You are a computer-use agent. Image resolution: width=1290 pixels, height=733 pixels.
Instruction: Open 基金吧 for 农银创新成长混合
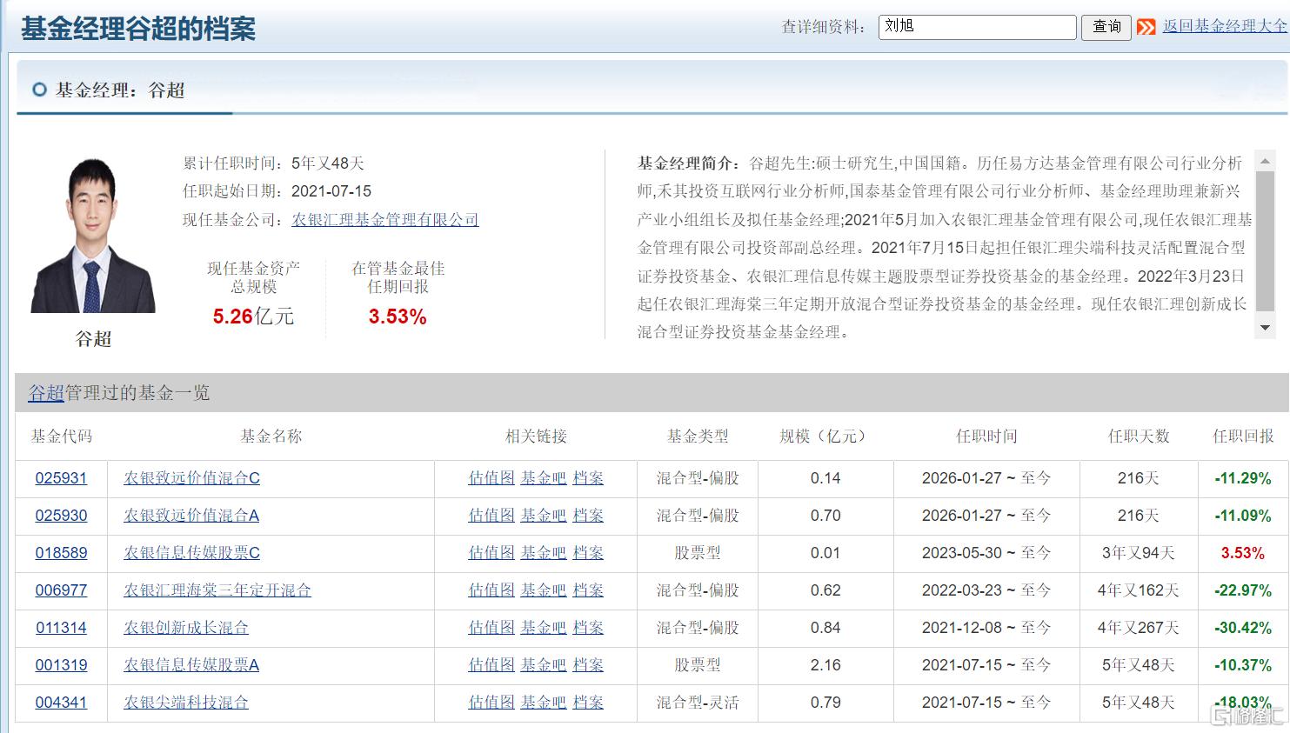[544, 628]
